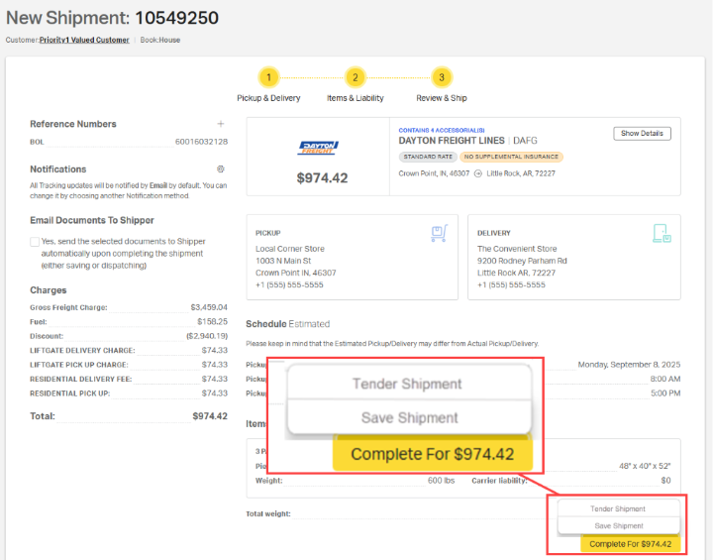Click the BOL number 60016032128 field

click(x=201, y=142)
